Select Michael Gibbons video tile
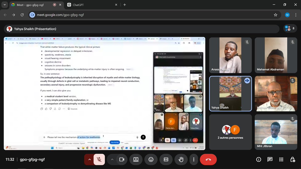The width and height of the screenshot is (301, 169). 276,94
